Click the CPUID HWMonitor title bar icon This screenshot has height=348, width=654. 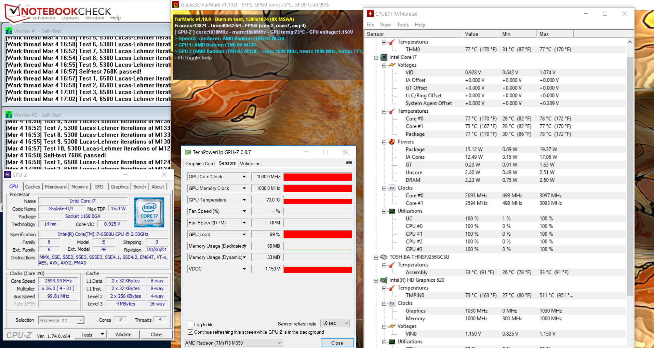tap(370, 14)
